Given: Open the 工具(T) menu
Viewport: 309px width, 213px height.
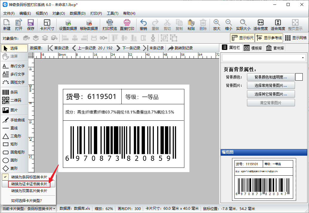Looking at the screenshot, I should click(x=112, y=13).
